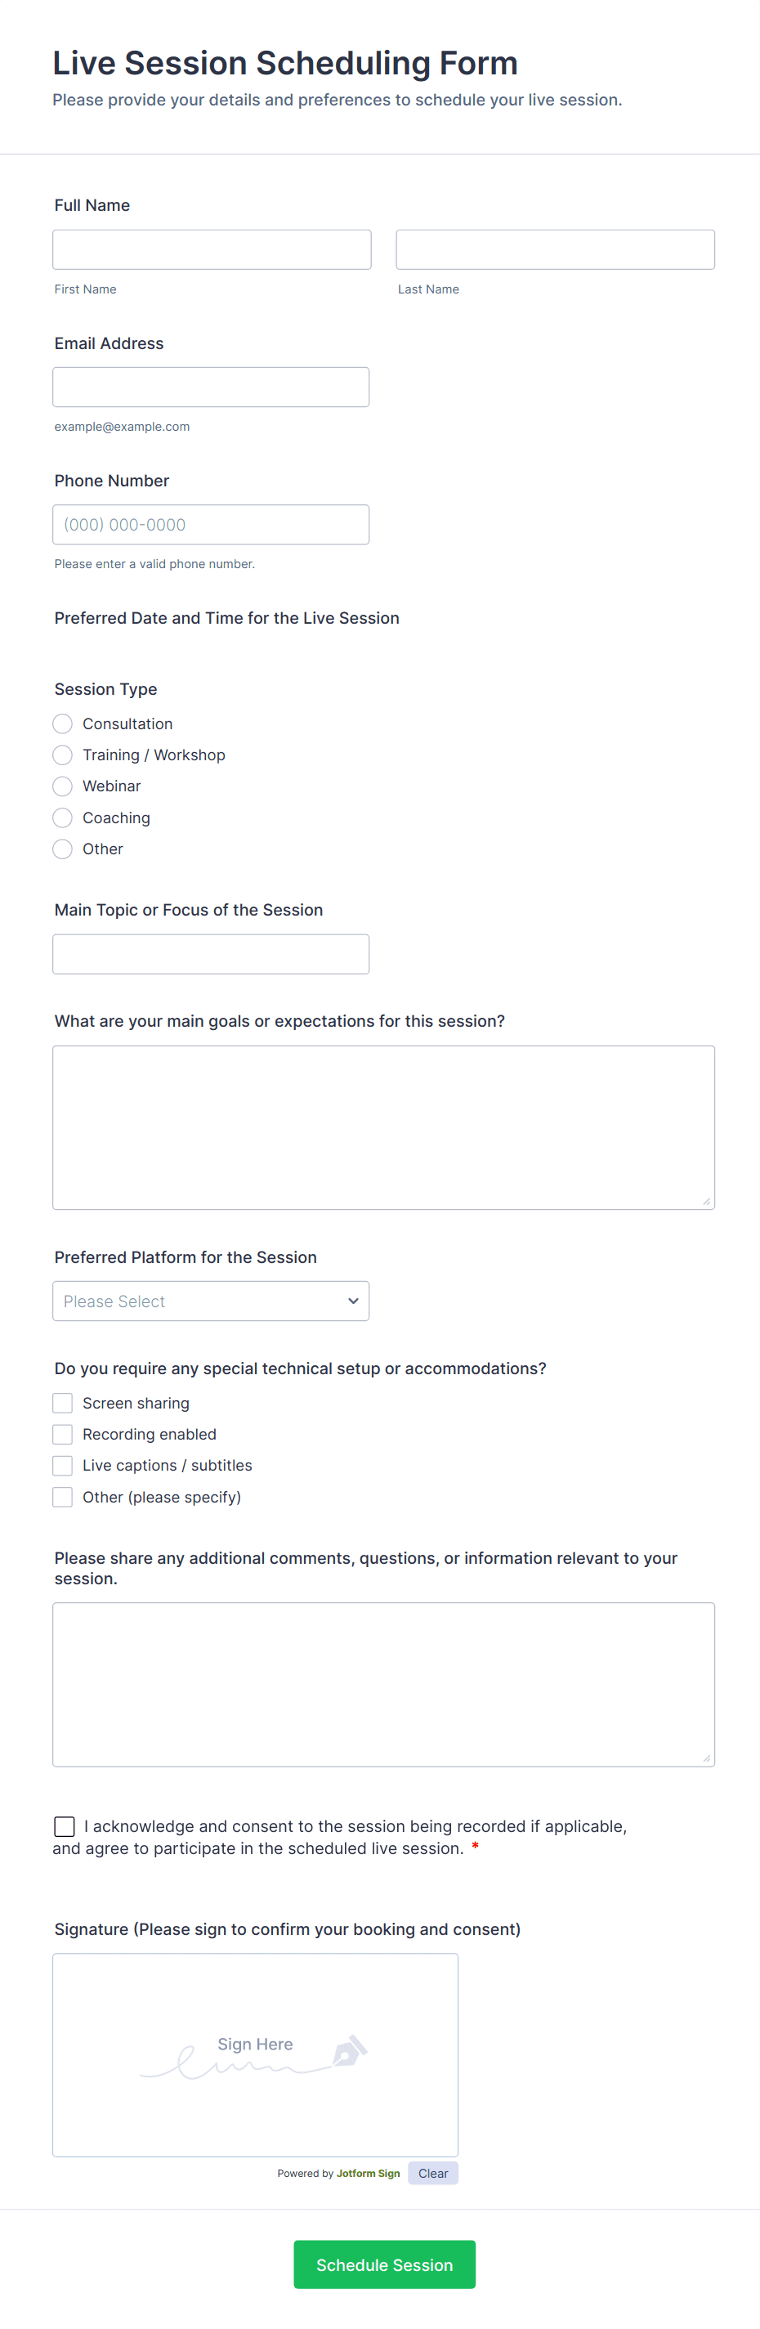Clear the signature field
Screen dimensions: 760x2329
coord(433,2173)
